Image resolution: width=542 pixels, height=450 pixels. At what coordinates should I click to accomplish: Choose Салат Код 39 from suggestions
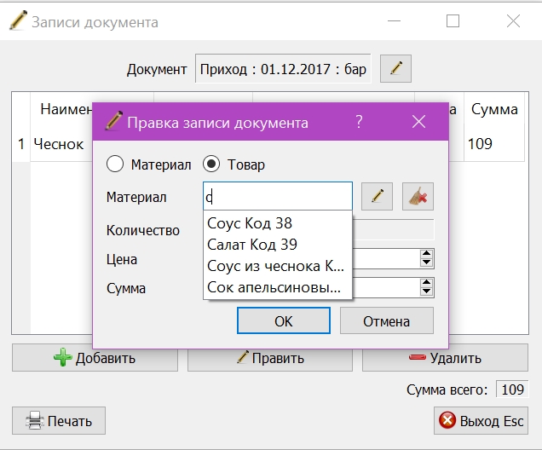[x=278, y=245]
